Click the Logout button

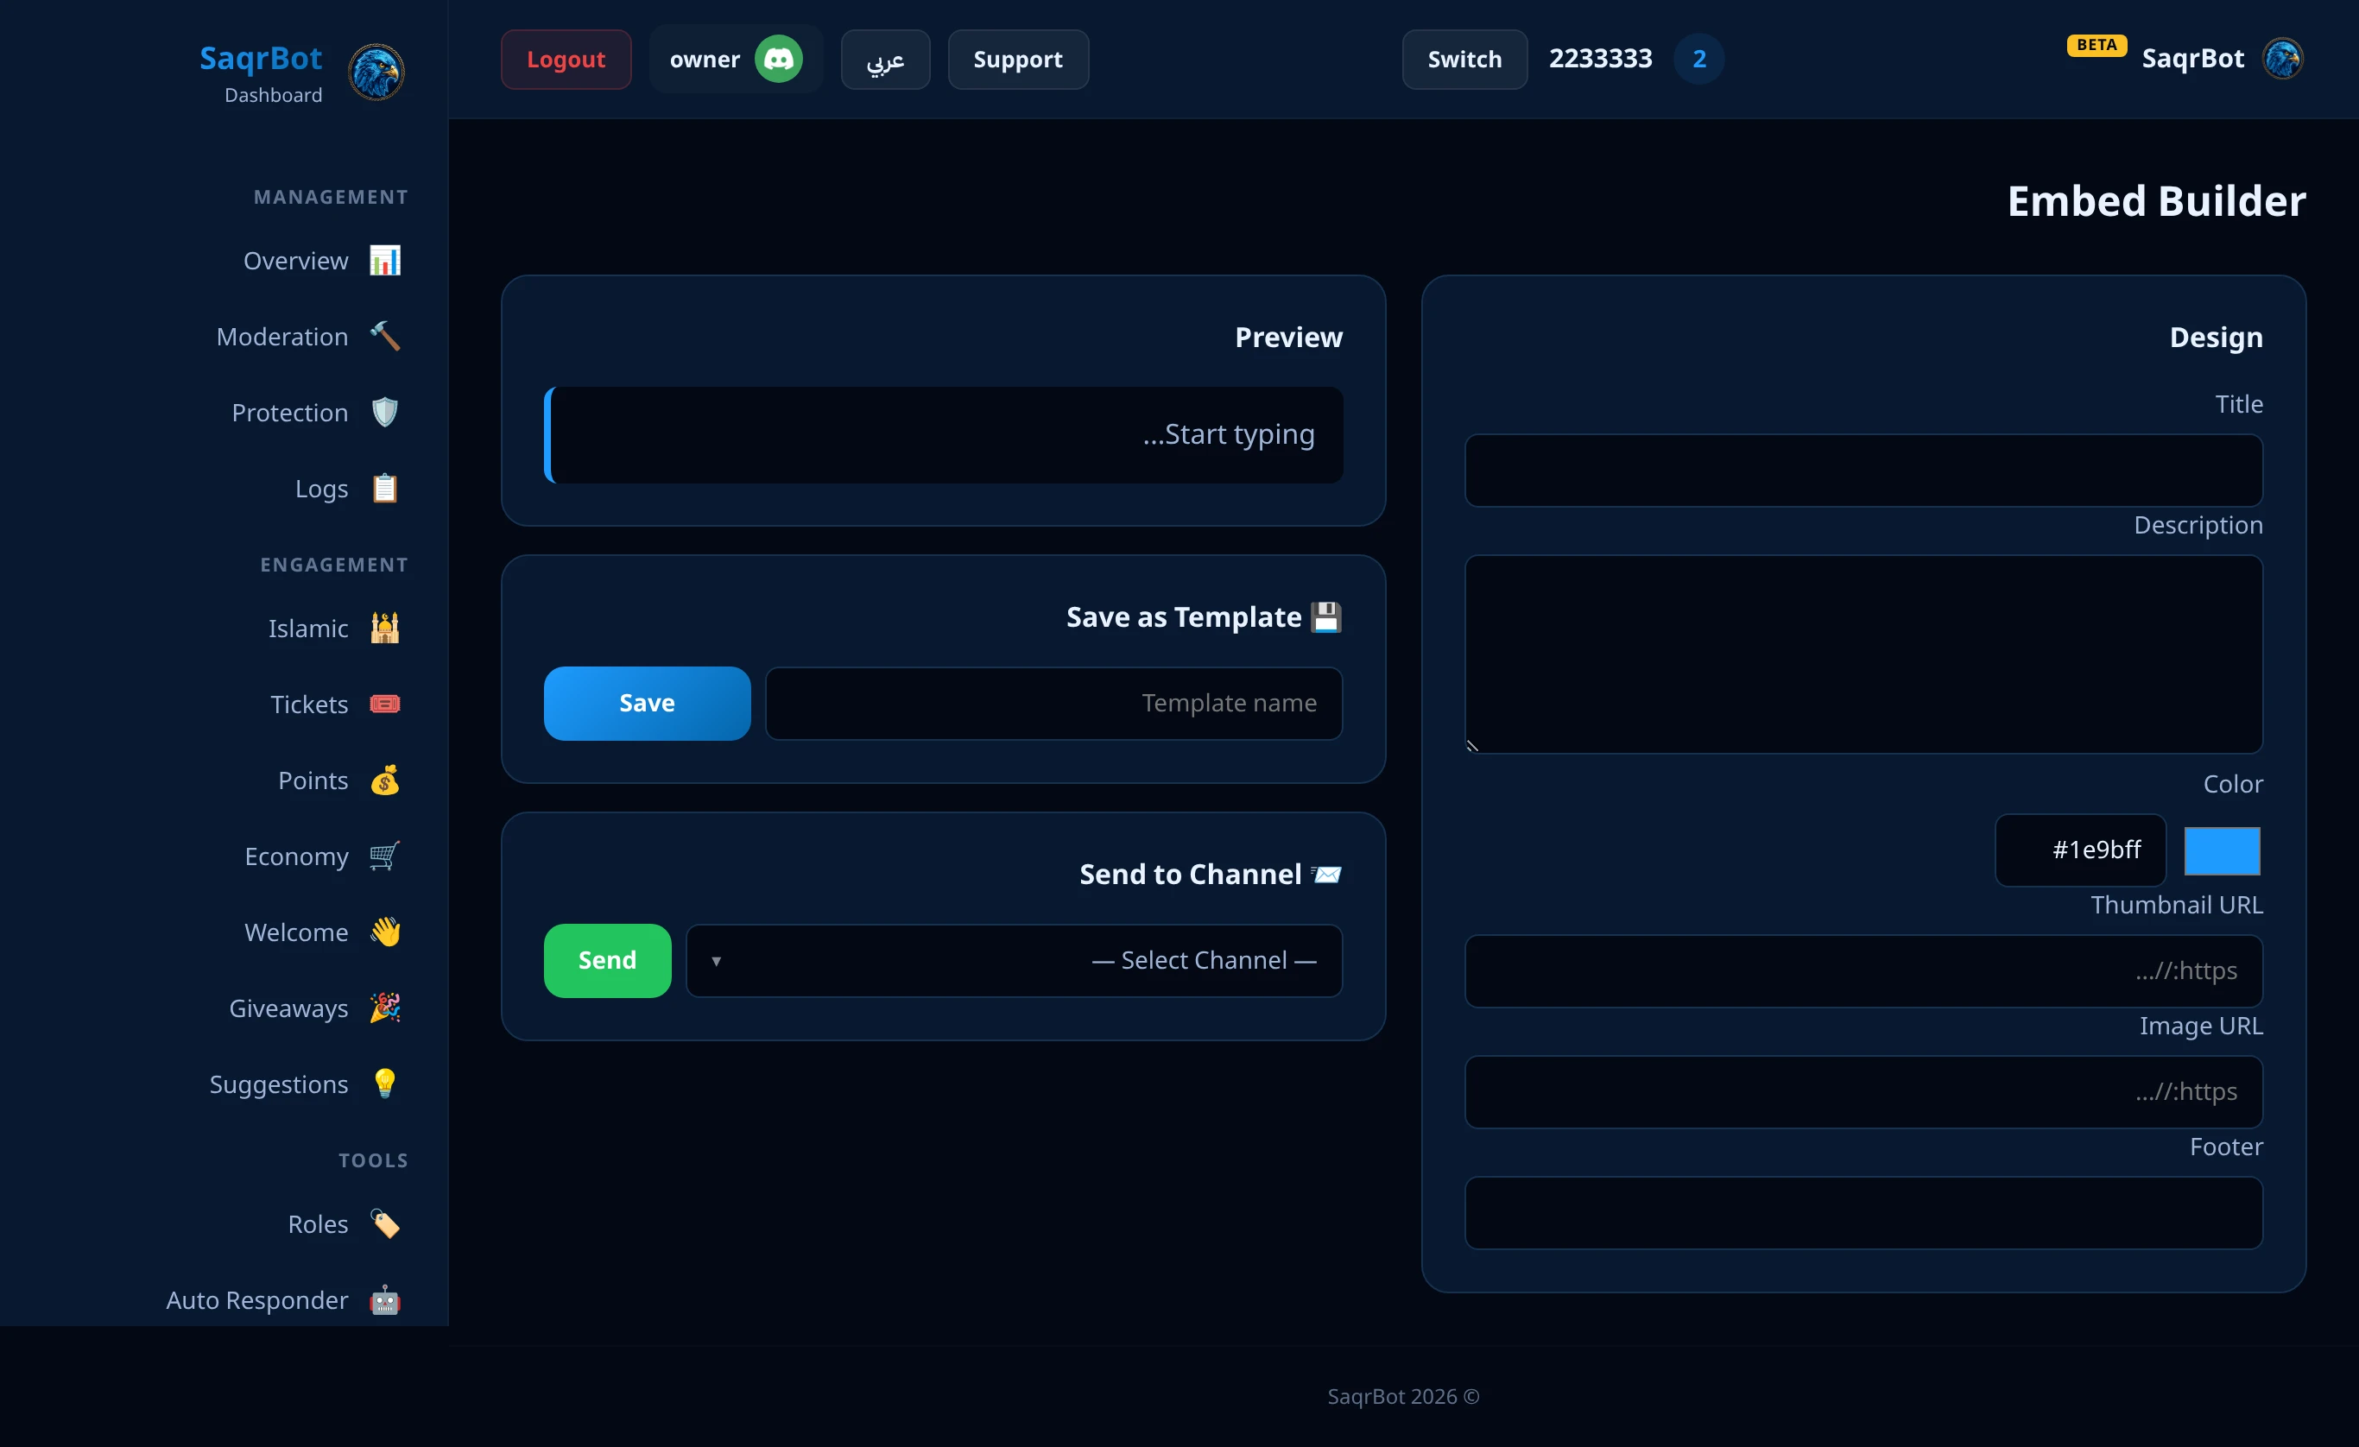tap(566, 60)
